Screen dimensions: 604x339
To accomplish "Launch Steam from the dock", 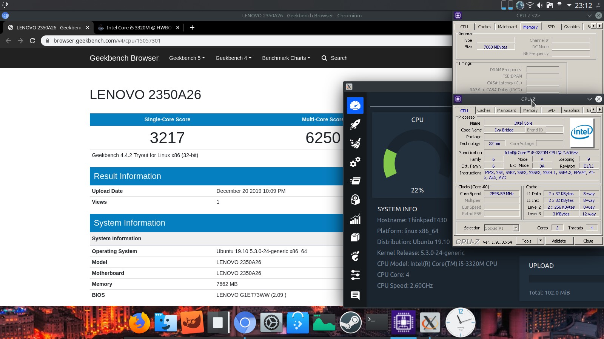I will (x=350, y=323).
